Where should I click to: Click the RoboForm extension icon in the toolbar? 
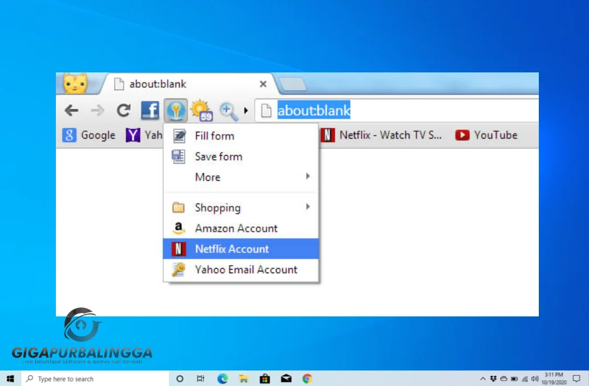tap(176, 110)
